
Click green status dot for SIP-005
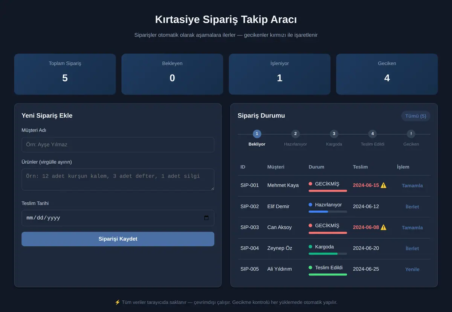click(310, 268)
